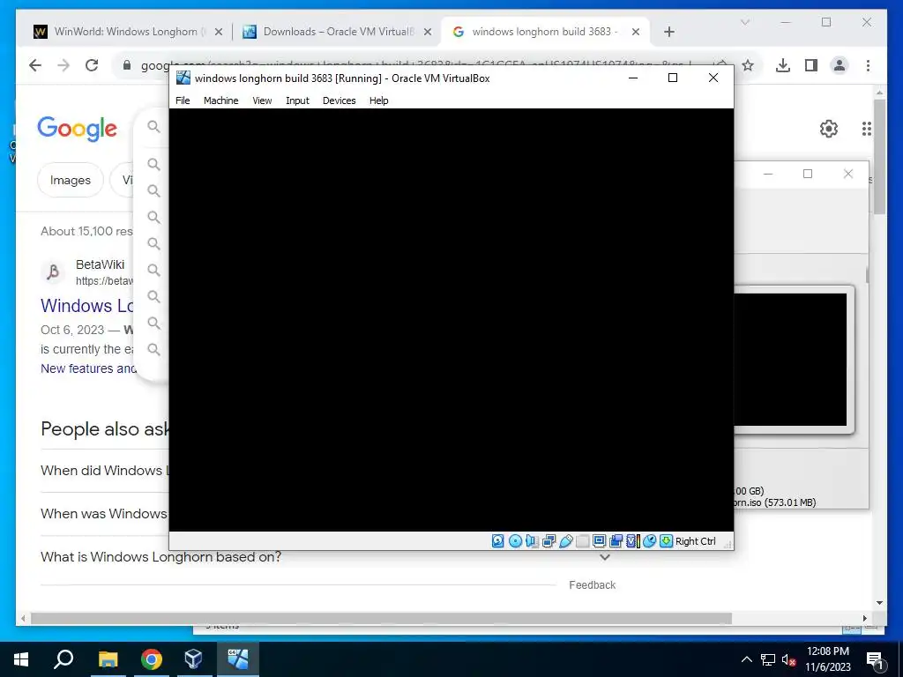The image size is (903, 677).
Task: Open taskbar Search
Action: 63,659
